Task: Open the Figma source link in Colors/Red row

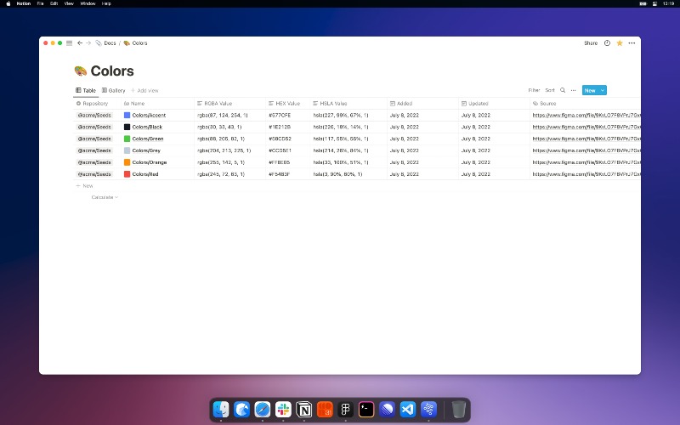Action: click(x=586, y=173)
